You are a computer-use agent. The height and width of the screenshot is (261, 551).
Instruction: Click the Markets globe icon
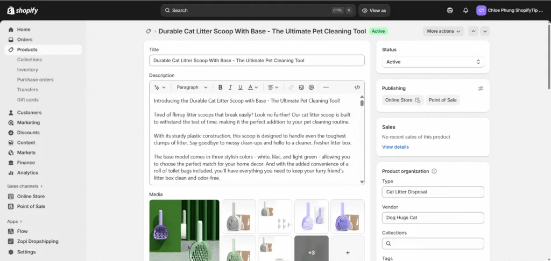click(11, 153)
